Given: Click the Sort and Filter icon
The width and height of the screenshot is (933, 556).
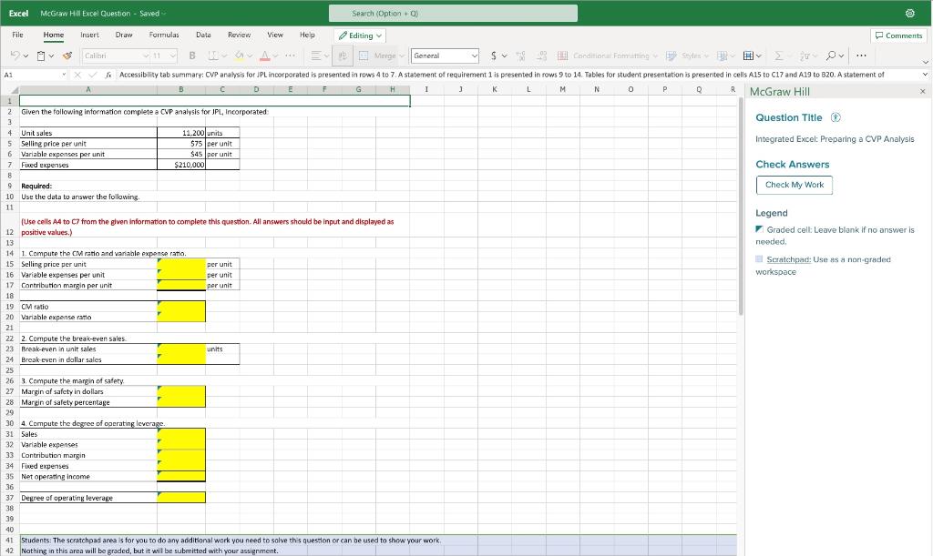Looking at the screenshot, I should click(x=805, y=56).
